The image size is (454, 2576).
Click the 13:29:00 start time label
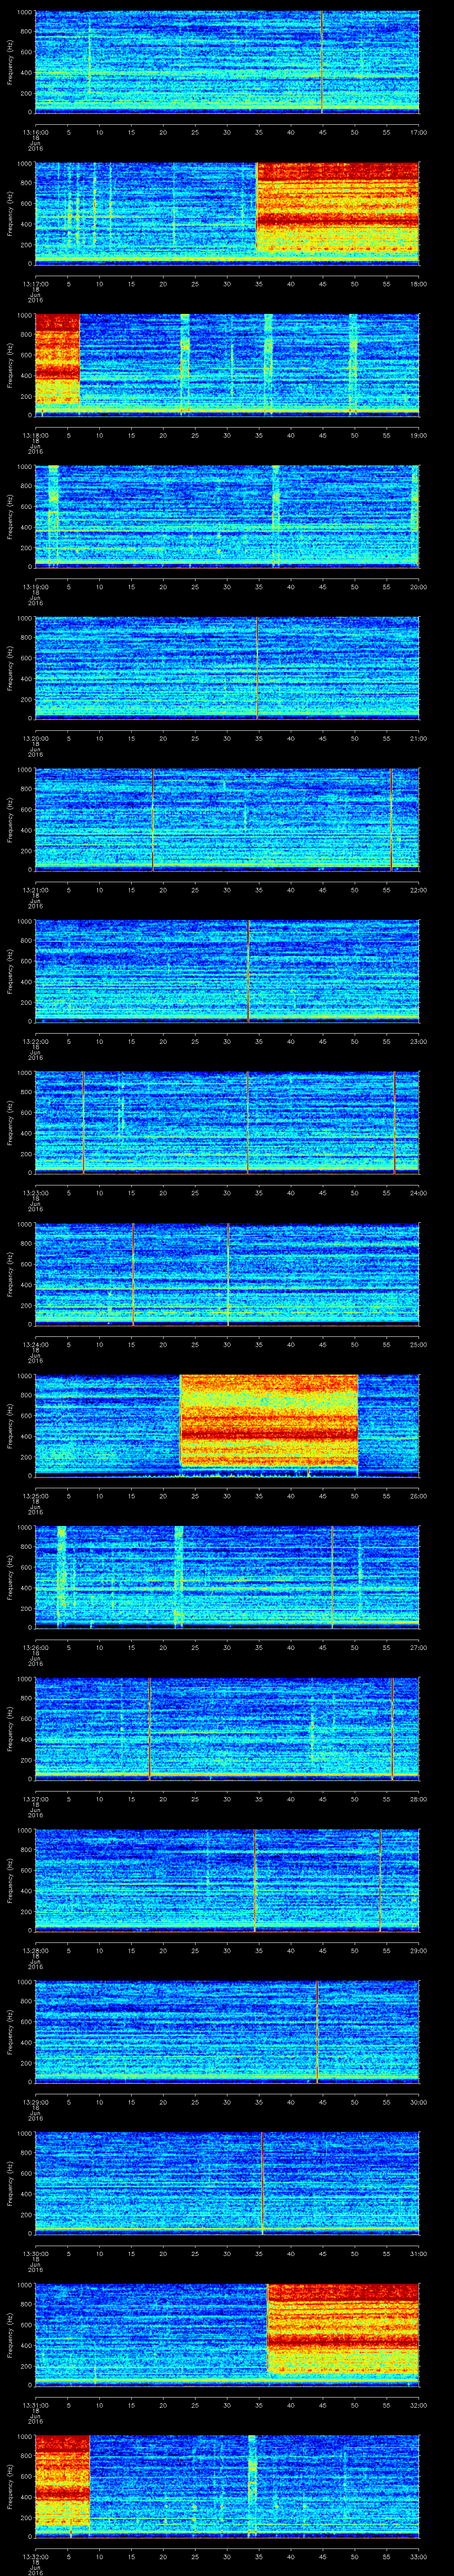[36, 2101]
